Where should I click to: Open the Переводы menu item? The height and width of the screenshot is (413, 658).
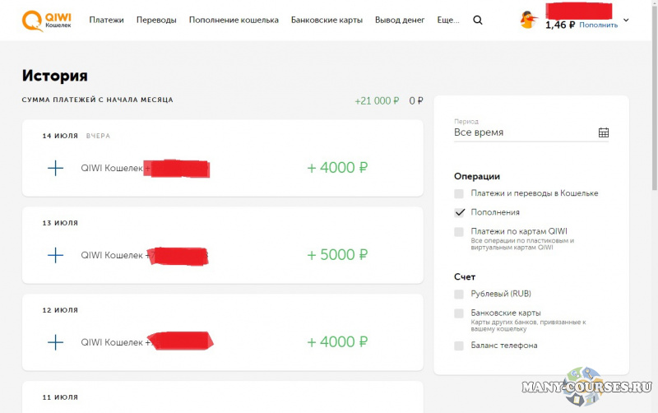point(156,20)
